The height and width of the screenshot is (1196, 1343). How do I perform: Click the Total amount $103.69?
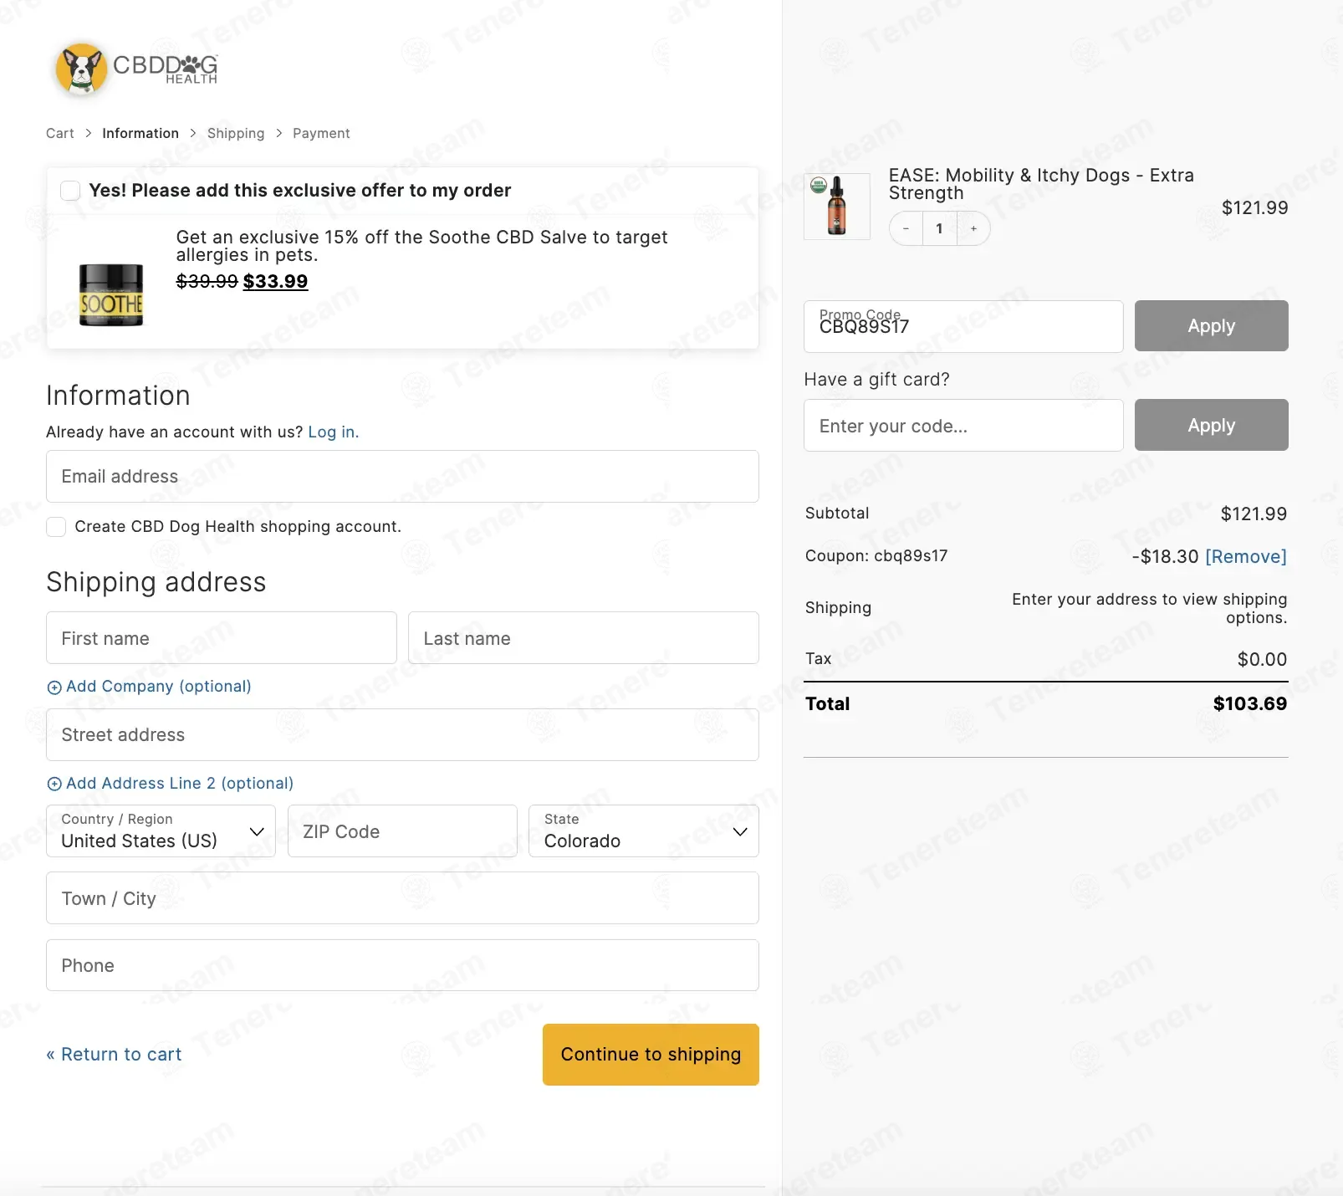[x=1250, y=704]
